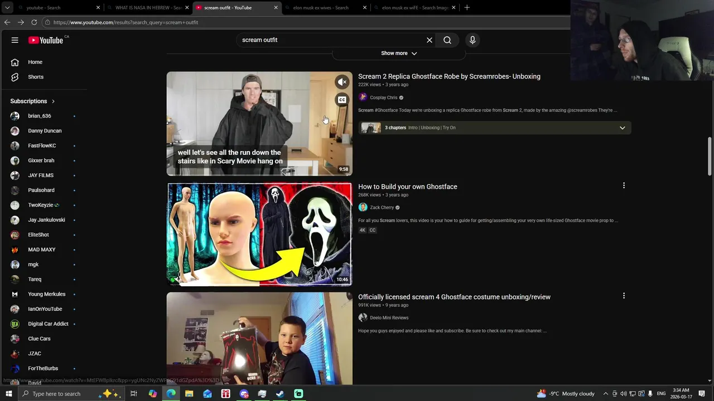Screen dimensions: 714x401
Task: Open Cosplay Chris channel avatar
Action: [363, 97]
